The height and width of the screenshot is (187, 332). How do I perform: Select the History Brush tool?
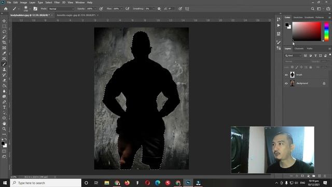click(x=4, y=75)
